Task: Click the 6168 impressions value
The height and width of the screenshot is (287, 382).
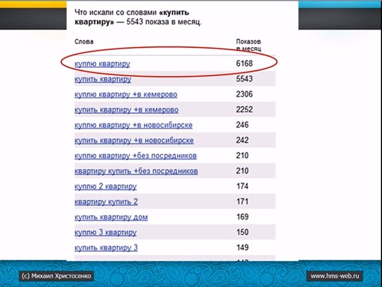Action: pos(245,64)
